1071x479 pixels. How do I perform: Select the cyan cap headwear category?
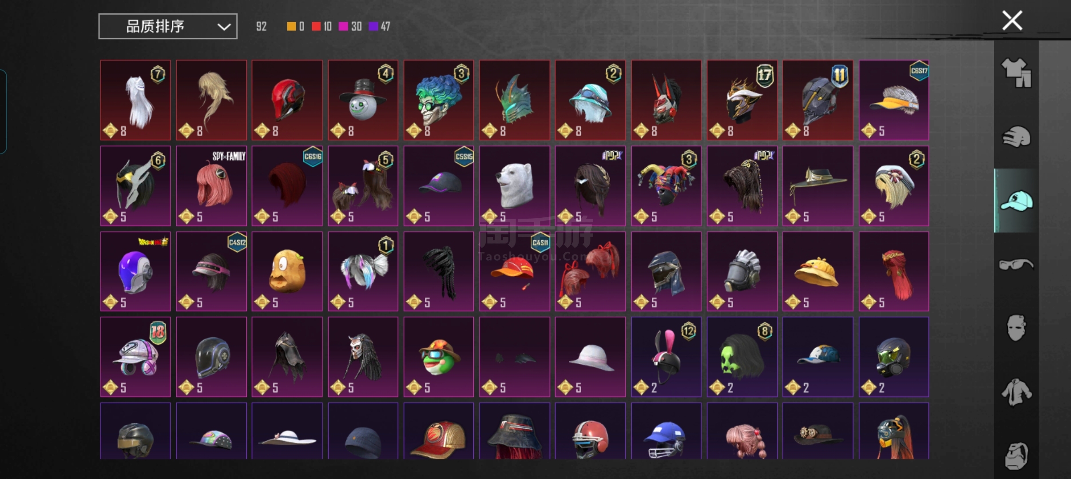1016,200
